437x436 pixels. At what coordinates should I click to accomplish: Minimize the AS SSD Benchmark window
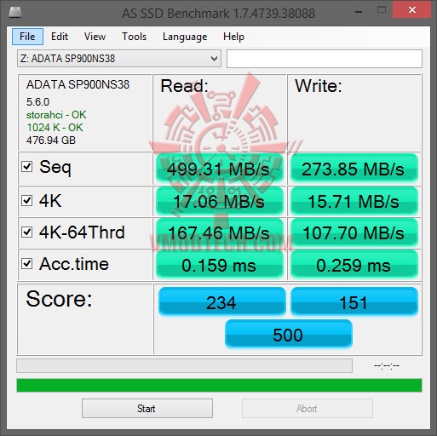359,11
